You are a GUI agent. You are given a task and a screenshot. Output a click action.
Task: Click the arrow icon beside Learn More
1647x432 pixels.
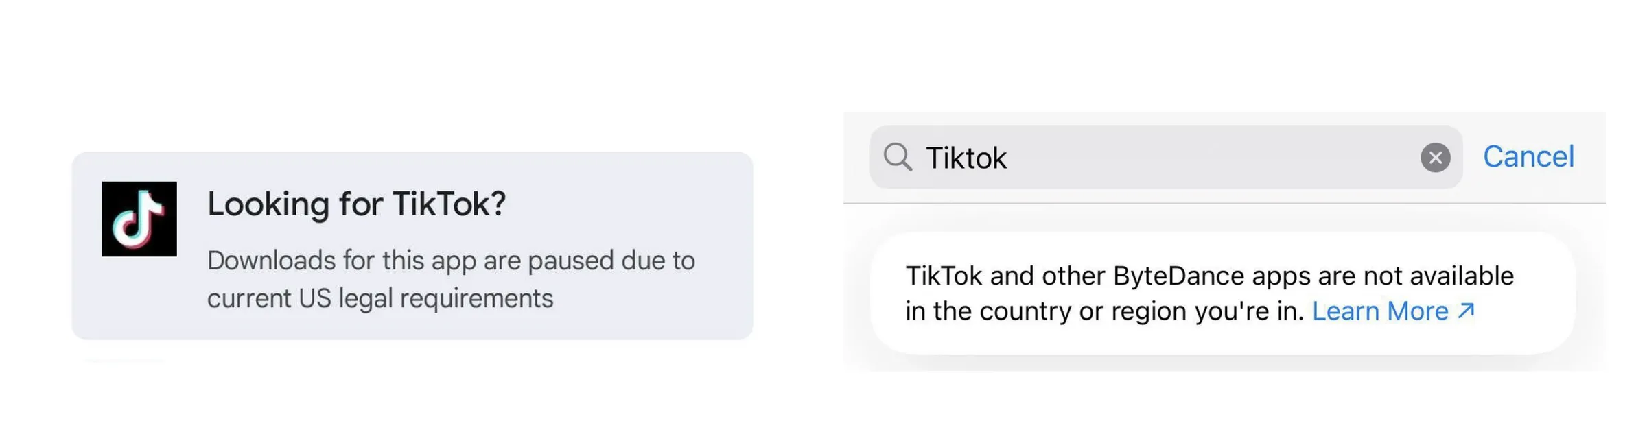[x=1466, y=311]
